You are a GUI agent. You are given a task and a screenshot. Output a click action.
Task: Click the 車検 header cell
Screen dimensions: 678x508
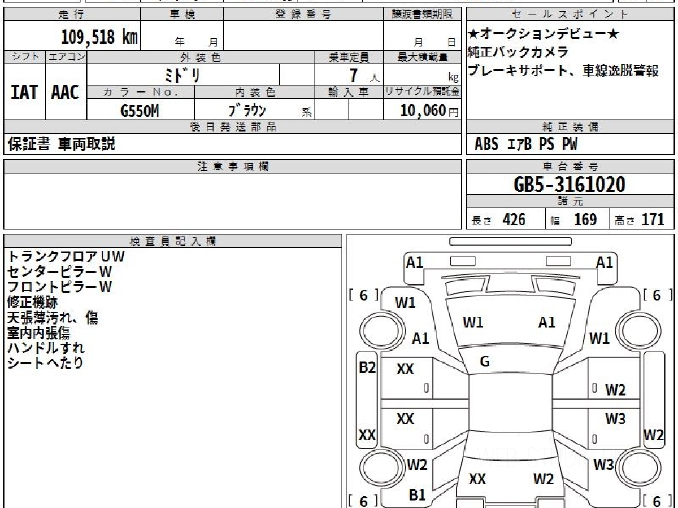click(182, 15)
